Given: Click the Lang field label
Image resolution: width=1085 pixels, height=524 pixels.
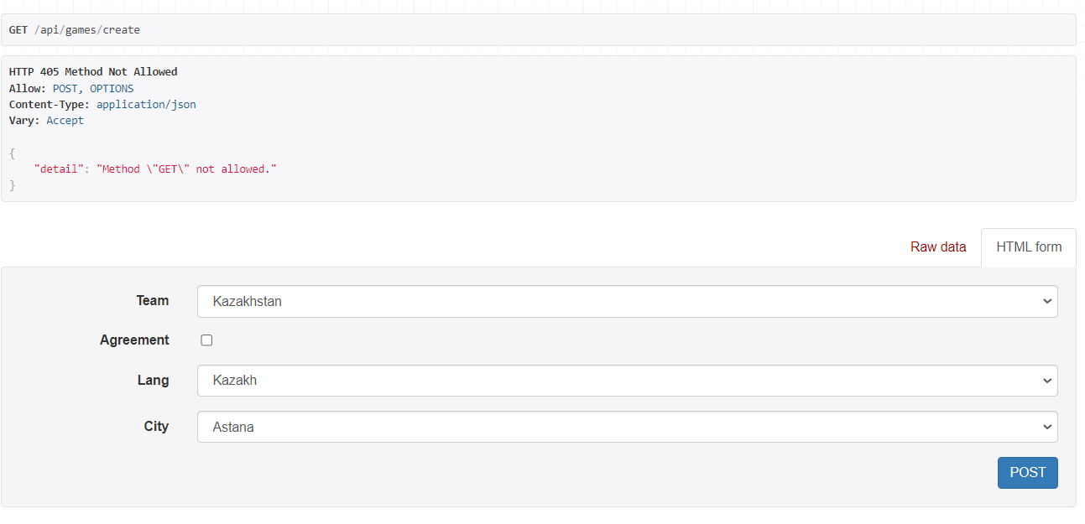Looking at the screenshot, I should tap(153, 380).
